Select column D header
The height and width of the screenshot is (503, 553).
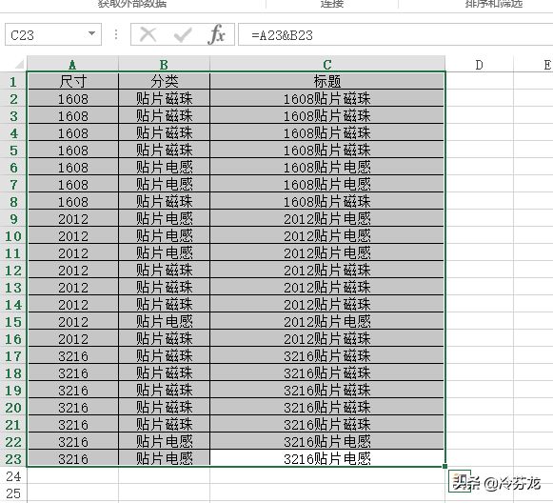click(x=479, y=65)
